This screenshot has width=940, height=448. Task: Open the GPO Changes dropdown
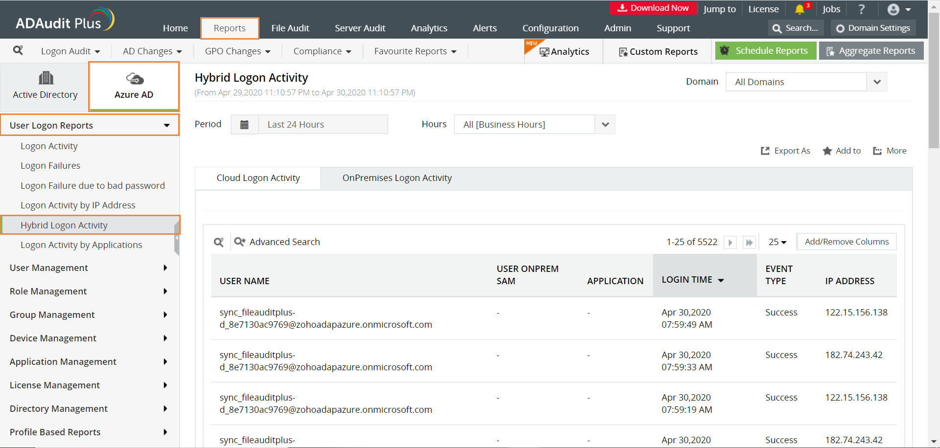coord(237,51)
